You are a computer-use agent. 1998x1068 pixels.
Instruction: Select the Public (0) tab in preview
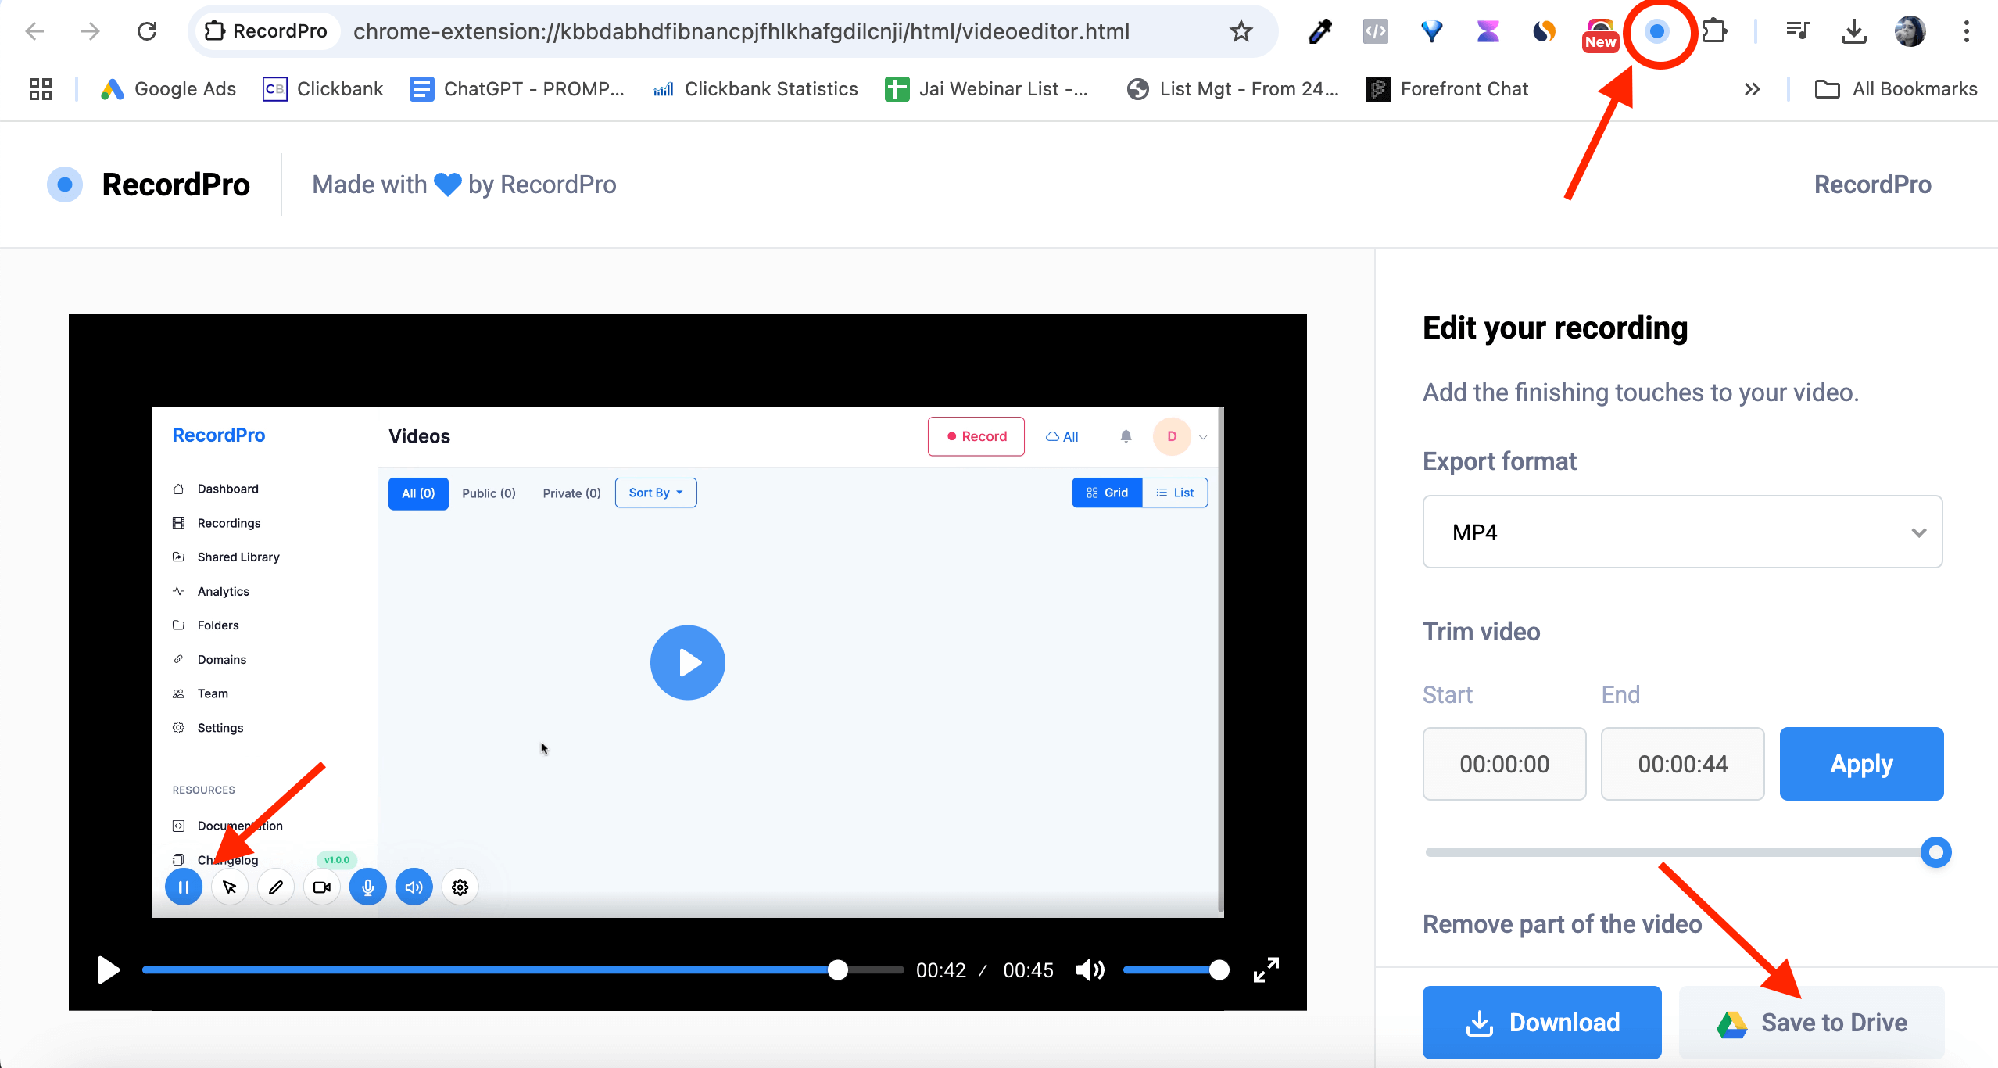tap(489, 493)
